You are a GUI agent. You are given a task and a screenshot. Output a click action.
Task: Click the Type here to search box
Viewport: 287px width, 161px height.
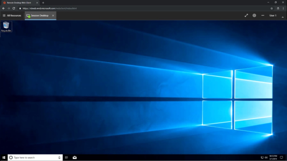(34, 158)
